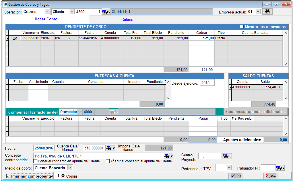
Task: Switch to the Cobros tab
Action: coord(127,20)
